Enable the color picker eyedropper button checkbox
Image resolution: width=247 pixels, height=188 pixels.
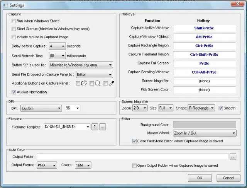[x=106, y=83]
